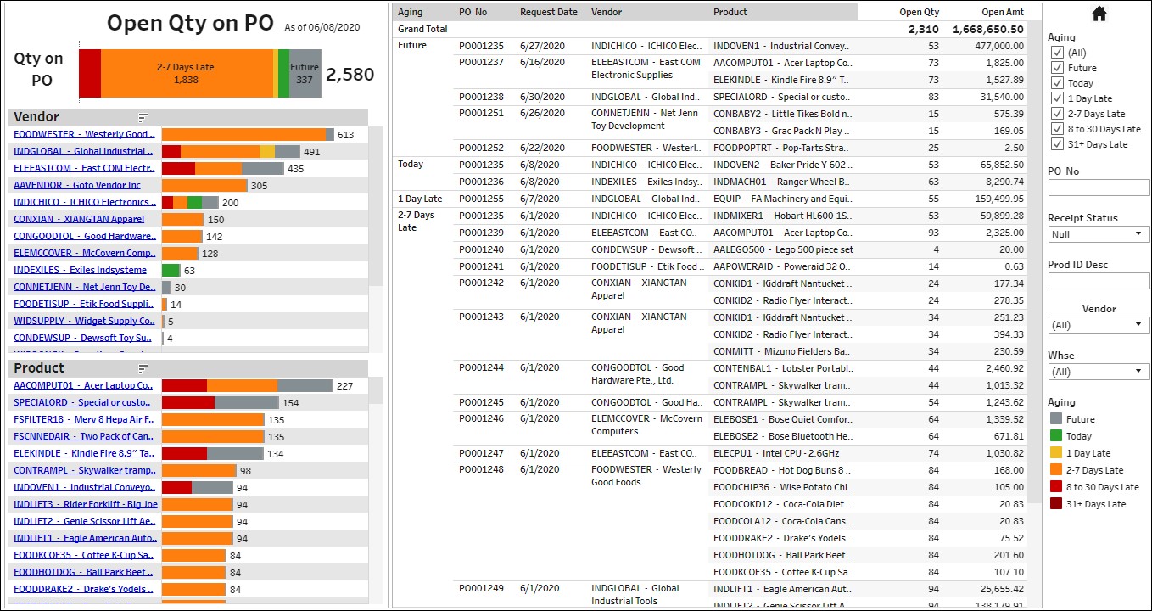Uncheck the Future aging checkbox
The height and width of the screenshot is (611, 1152).
1057,68
